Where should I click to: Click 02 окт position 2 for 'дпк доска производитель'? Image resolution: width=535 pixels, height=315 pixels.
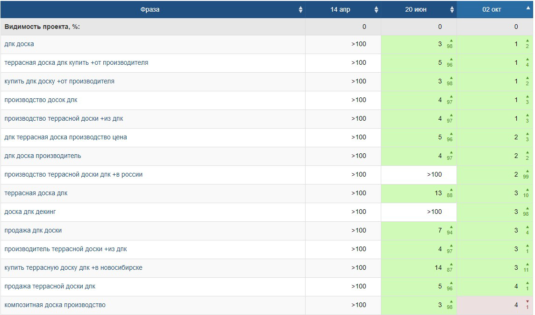coord(516,156)
